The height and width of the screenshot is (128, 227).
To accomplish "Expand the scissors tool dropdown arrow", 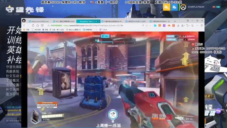I will [185, 26].
